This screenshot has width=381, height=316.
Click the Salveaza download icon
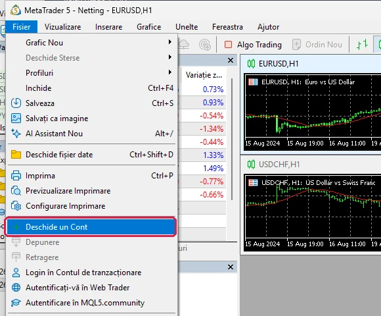(x=16, y=103)
